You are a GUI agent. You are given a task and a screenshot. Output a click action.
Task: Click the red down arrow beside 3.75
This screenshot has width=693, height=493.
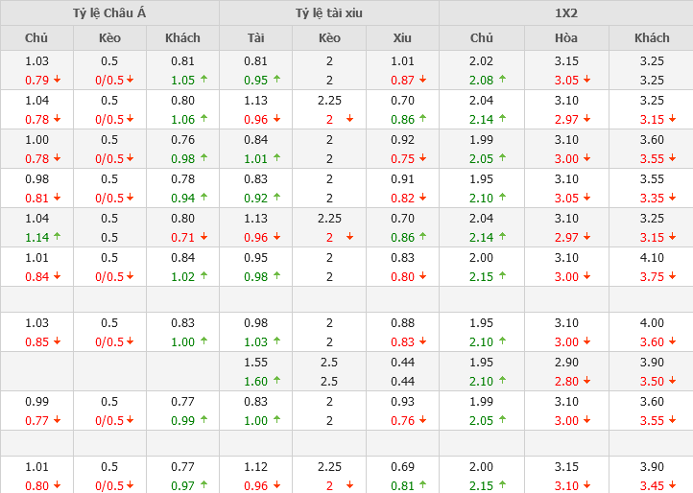[x=672, y=277]
